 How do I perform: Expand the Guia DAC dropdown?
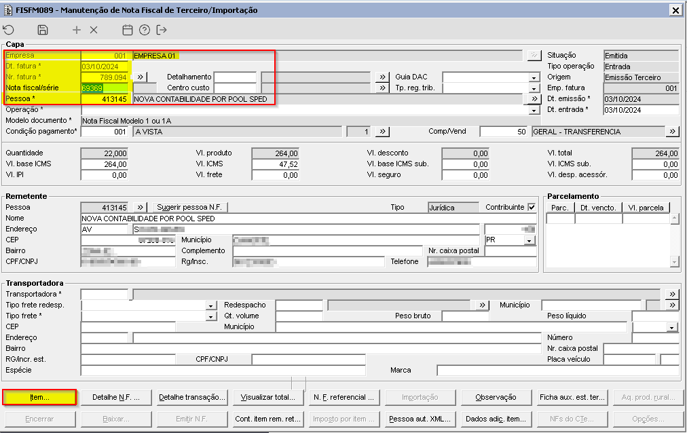coord(534,77)
